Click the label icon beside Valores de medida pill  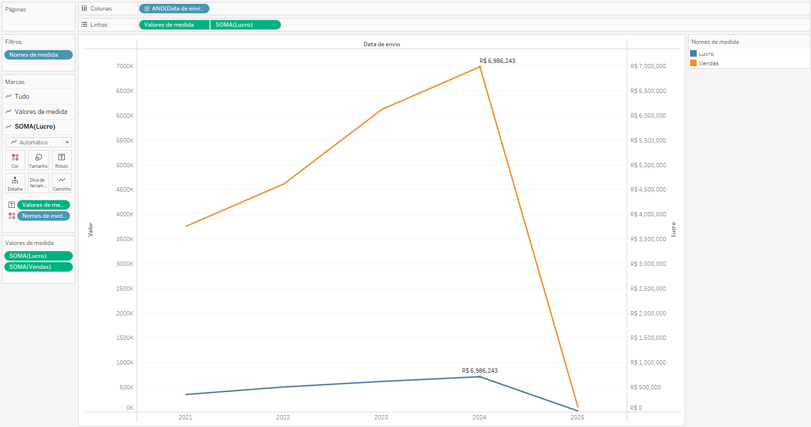point(12,205)
